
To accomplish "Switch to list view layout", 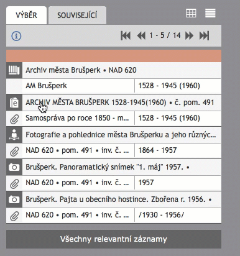I will (x=210, y=13).
